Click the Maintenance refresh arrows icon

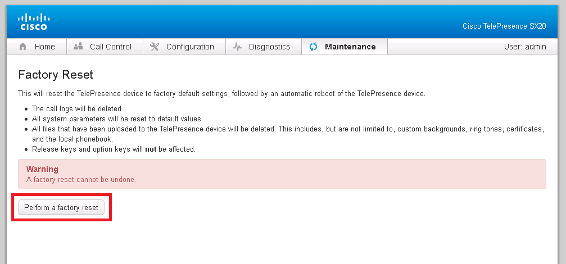[x=313, y=47]
